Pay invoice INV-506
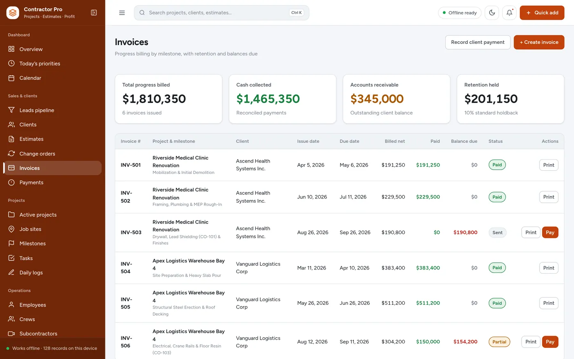The height and width of the screenshot is (359, 574). (550, 342)
